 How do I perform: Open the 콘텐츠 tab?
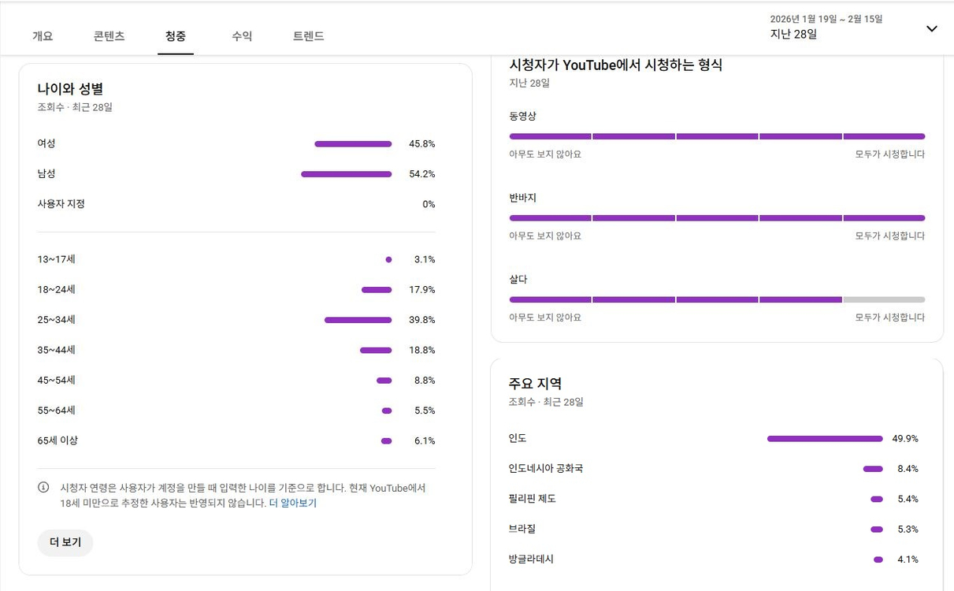click(x=108, y=35)
